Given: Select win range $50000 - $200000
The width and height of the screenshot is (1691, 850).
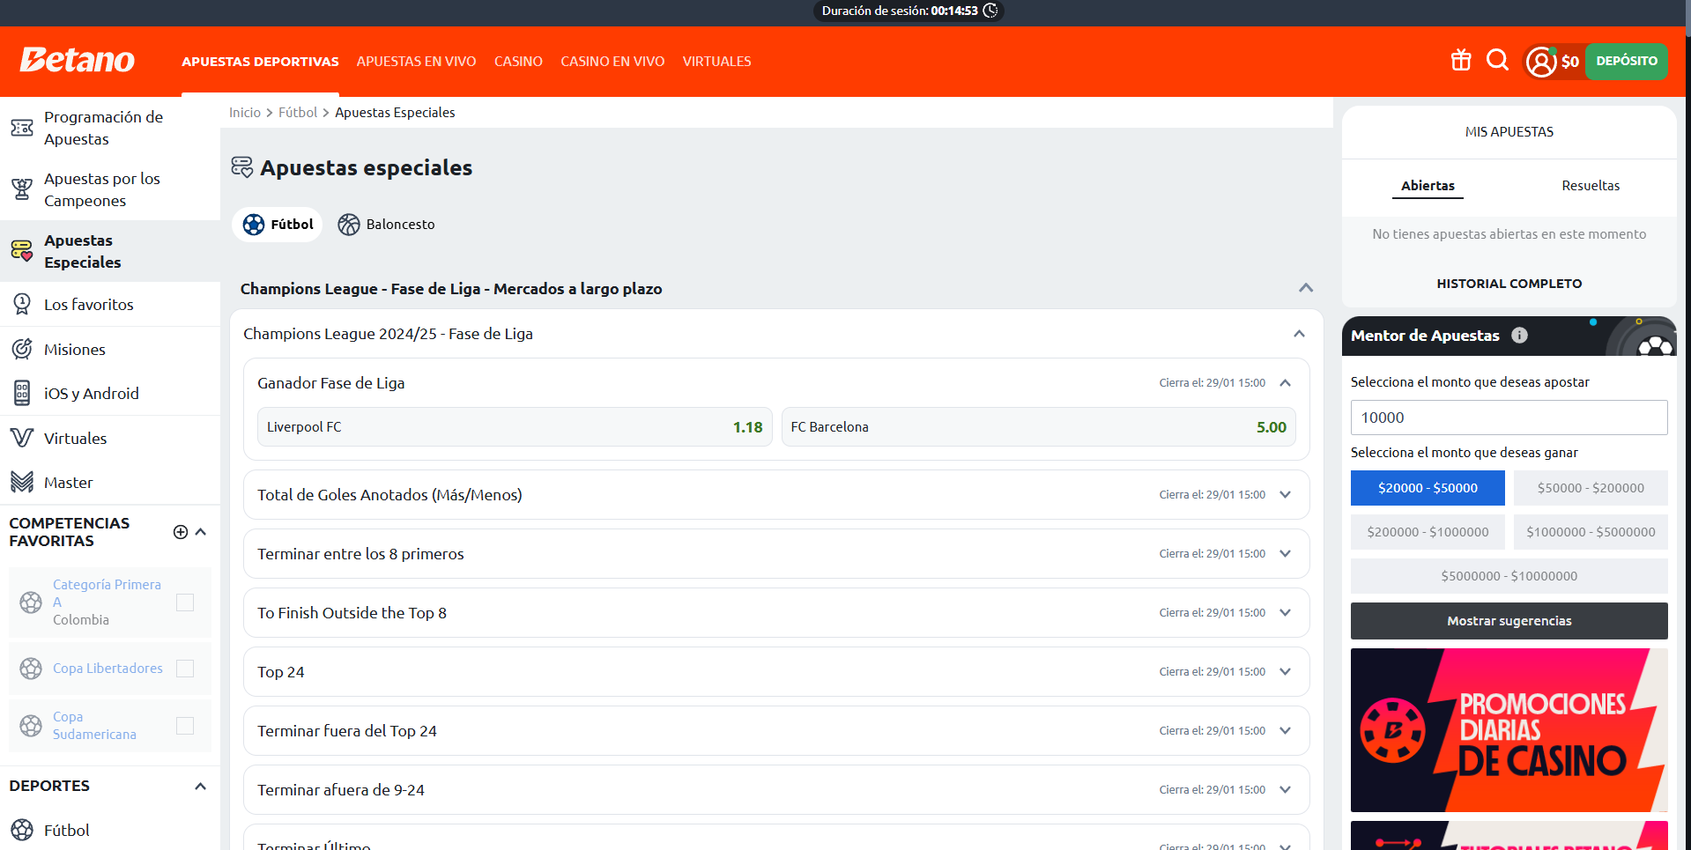Looking at the screenshot, I should point(1591,488).
